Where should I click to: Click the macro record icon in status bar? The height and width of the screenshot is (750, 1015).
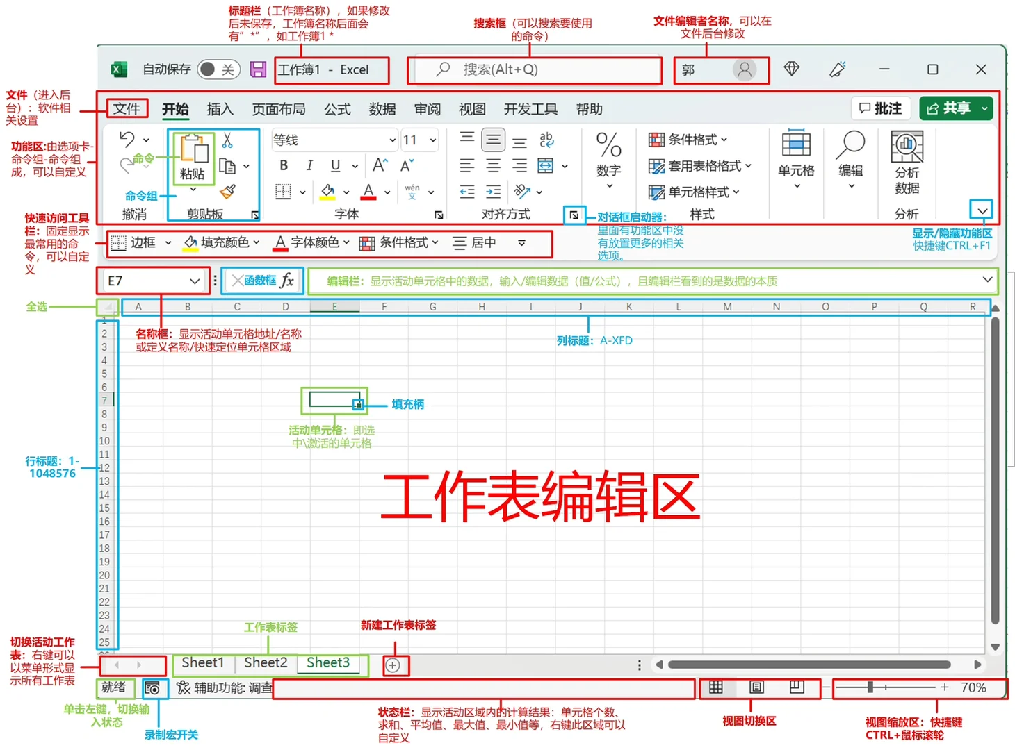coord(154,688)
